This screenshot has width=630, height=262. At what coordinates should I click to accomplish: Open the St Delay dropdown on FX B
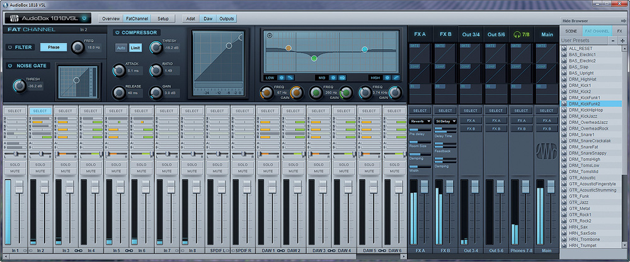tap(445, 121)
